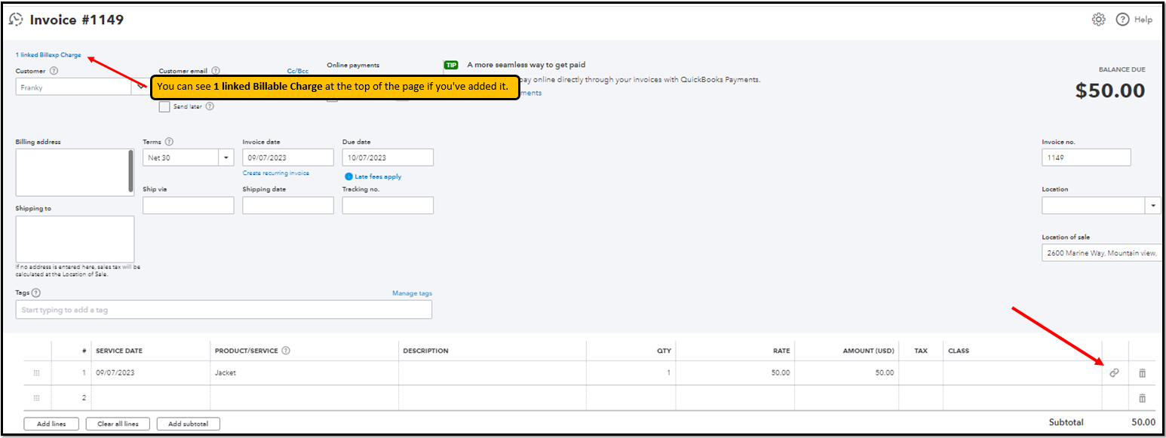The image size is (1166, 438).
Task: Toggle the Late fees apply switch
Action: click(x=348, y=176)
